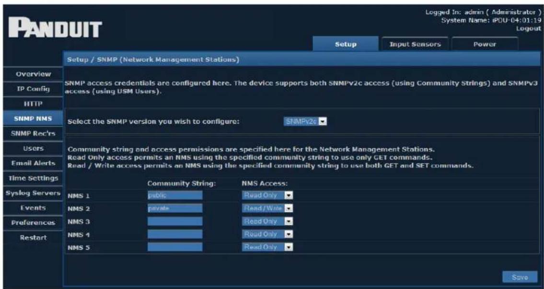Switch to the Power tab
Image resolution: width=544 pixels, height=289 pixels.
point(485,44)
